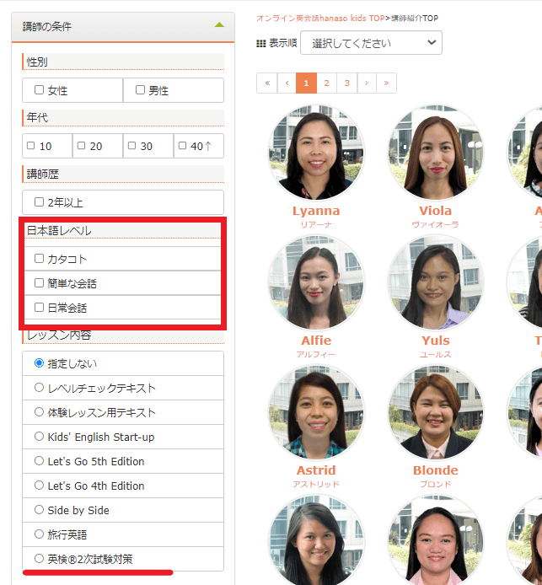The height and width of the screenshot is (585, 542).
Task: Select the Side by Side radio
Action: click(39, 510)
